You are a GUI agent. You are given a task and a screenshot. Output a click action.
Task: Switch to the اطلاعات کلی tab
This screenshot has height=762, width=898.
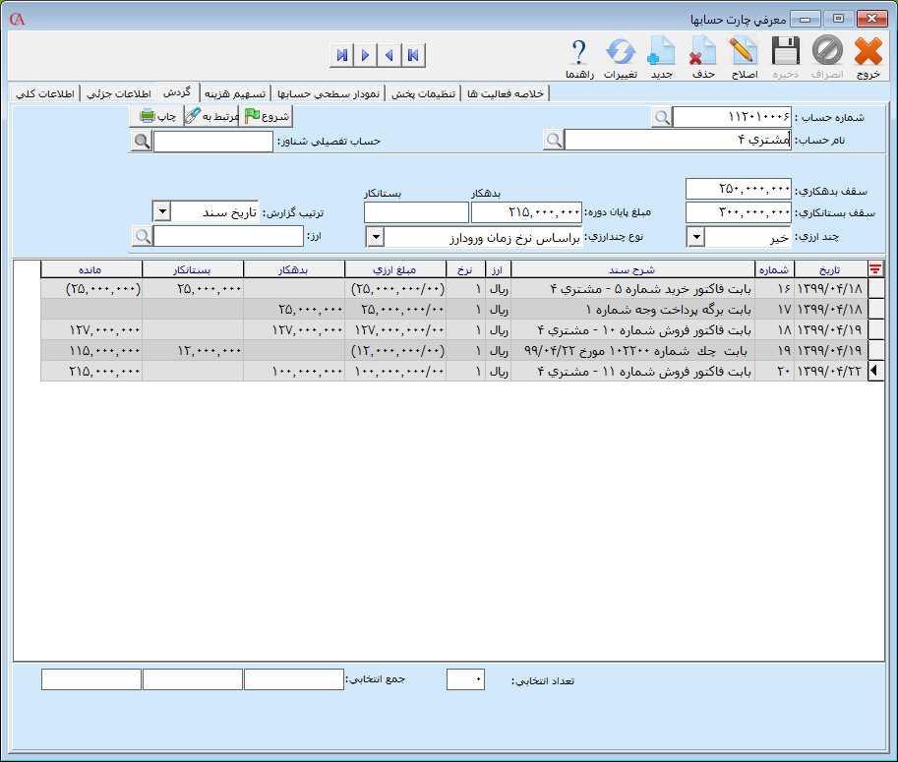(x=40, y=93)
